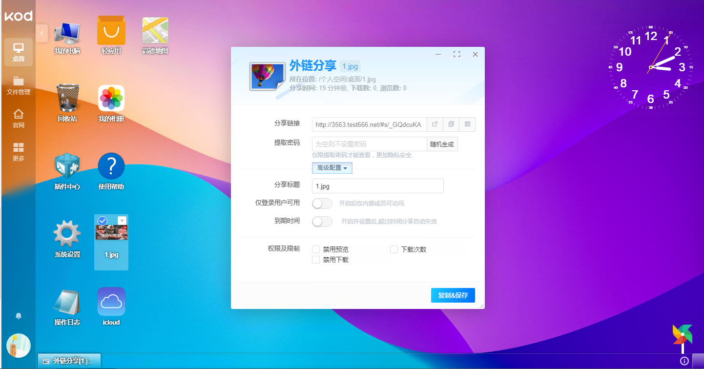The width and height of the screenshot is (704, 369).
Task: Check the 下载次数 checkbox
Action: pyautogui.click(x=394, y=249)
